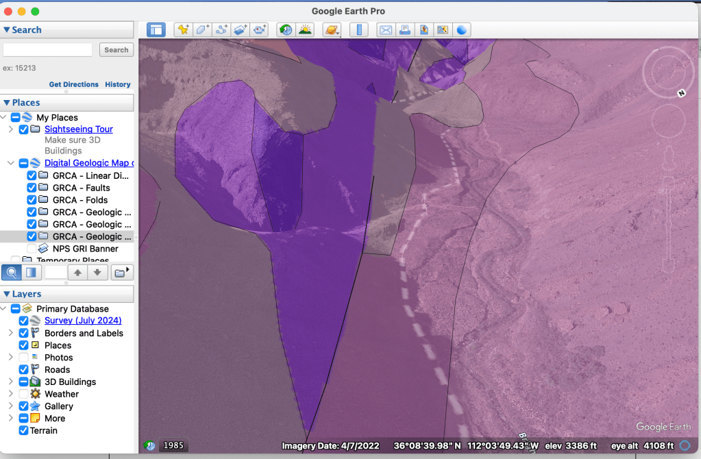Image resolution: width=701 pixels, height=459 pixels.
Task: Disable the Terrain layer checkbox
Action: (24, 431)
